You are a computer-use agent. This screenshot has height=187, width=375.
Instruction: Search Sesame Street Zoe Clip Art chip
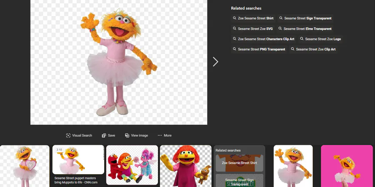tap(313, 49)
